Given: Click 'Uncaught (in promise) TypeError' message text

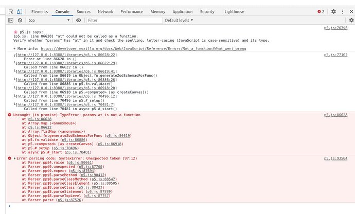Looking at the screenshot, I should click(77, 115).
